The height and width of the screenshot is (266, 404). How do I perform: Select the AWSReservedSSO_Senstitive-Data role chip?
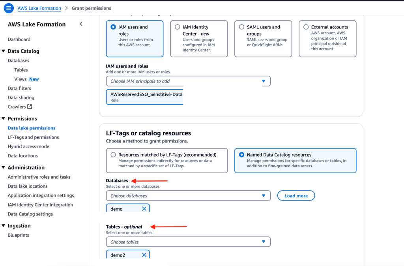(145, 97)
